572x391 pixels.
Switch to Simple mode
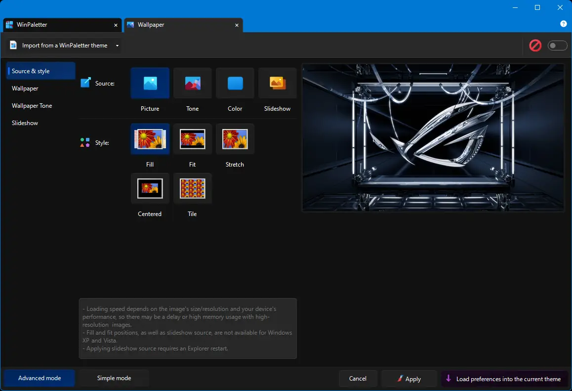tap(114, 378)
